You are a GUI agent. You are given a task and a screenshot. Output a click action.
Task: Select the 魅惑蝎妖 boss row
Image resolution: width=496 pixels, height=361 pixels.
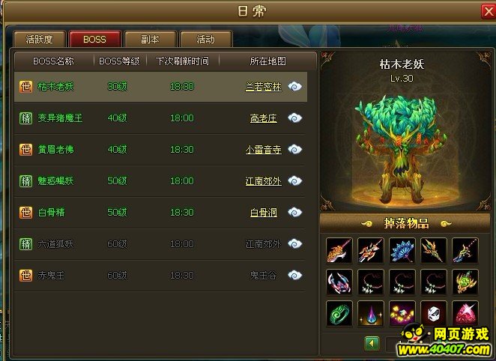[160, 181]
